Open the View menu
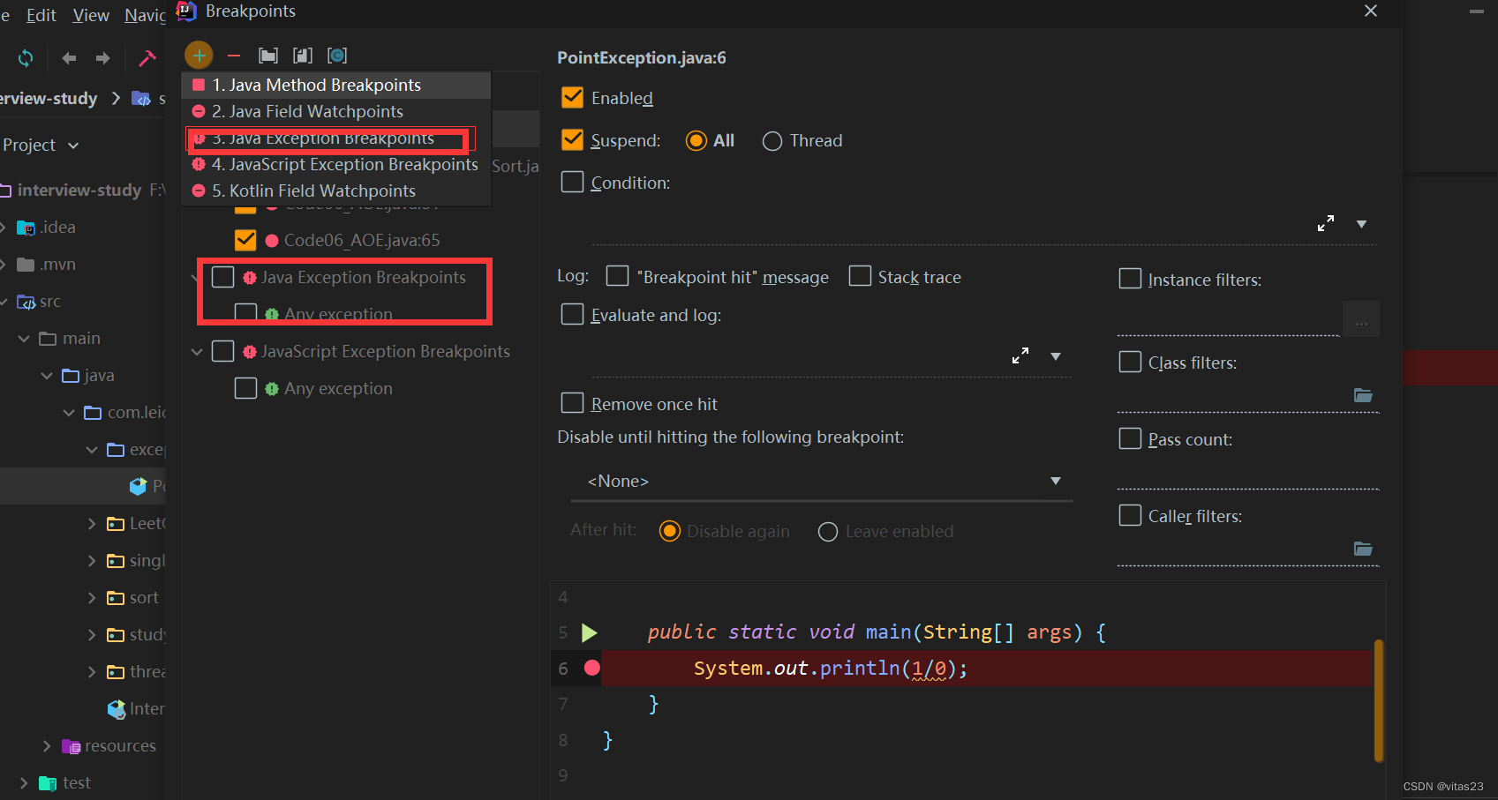1498x800 pixels. click(91, 15)
